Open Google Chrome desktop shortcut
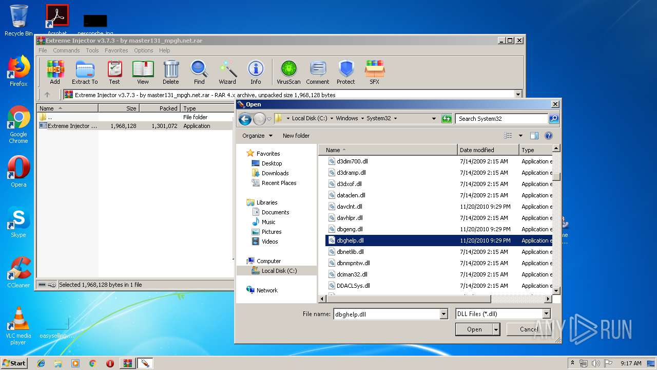The image size is (657, 370). (18, 124)
